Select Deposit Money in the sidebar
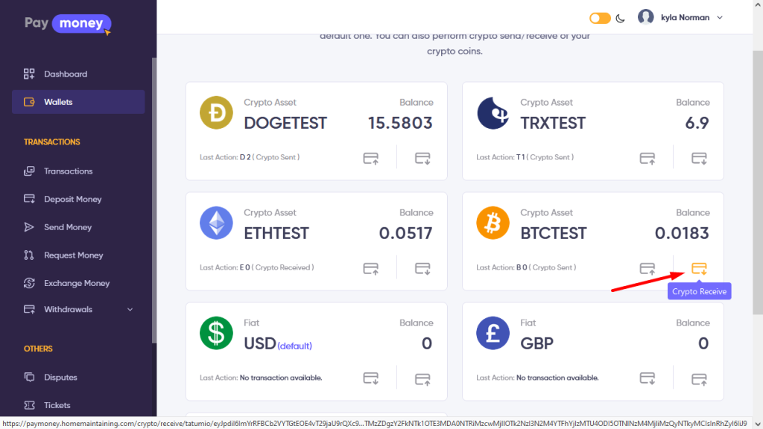 click(72, 200)
